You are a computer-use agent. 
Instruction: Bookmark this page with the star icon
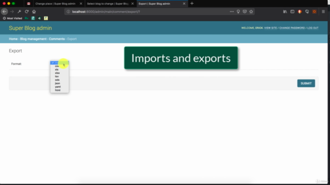click(251, 11)
